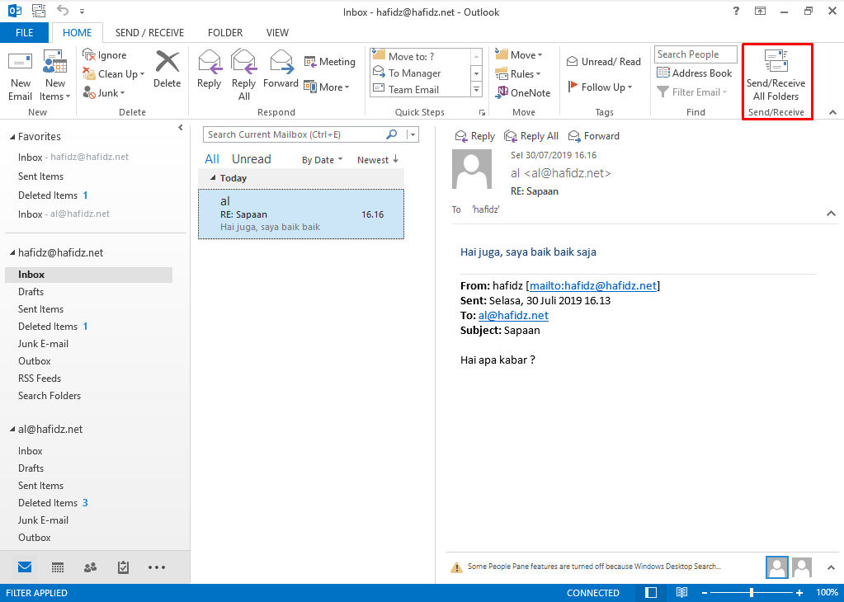Open the search scope dropdown arrow
Viewport: 844px width, 602px height.
pyautogui.click(x=413, y=134)
